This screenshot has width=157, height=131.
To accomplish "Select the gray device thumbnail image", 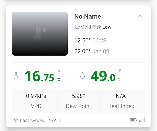I will (x=40, y=34).
